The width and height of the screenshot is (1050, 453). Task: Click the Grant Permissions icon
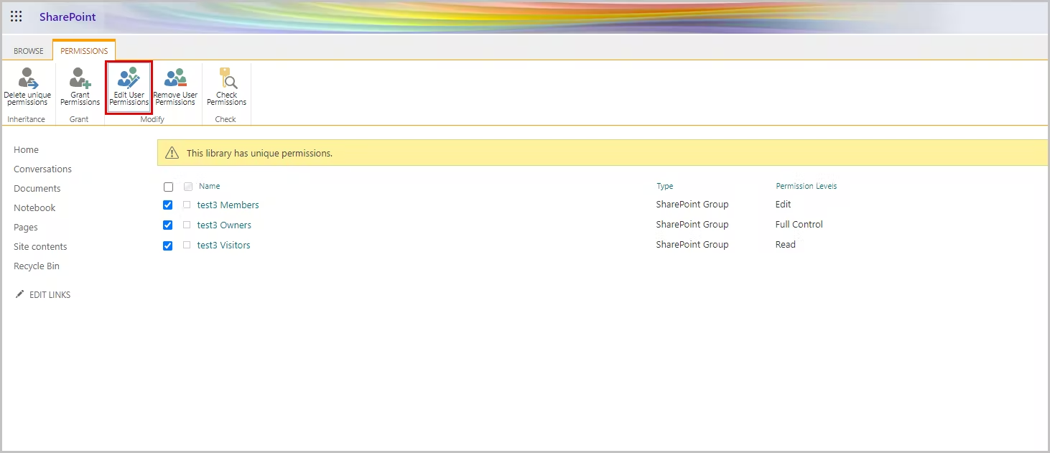(x=80, y=78)
